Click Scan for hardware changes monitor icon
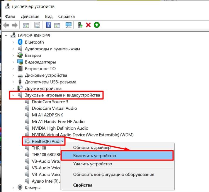 69,25
